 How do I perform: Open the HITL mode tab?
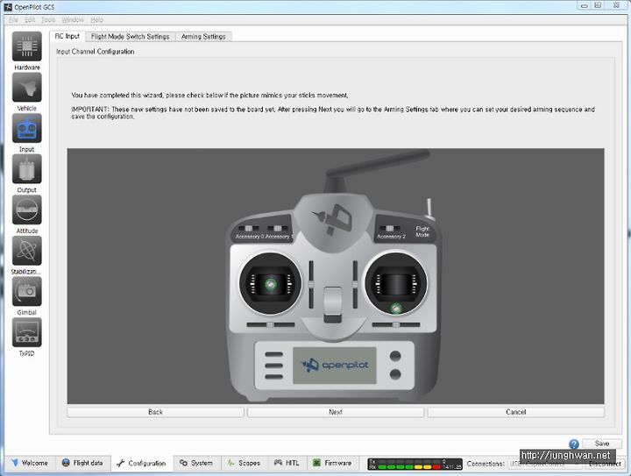(287, 463)
